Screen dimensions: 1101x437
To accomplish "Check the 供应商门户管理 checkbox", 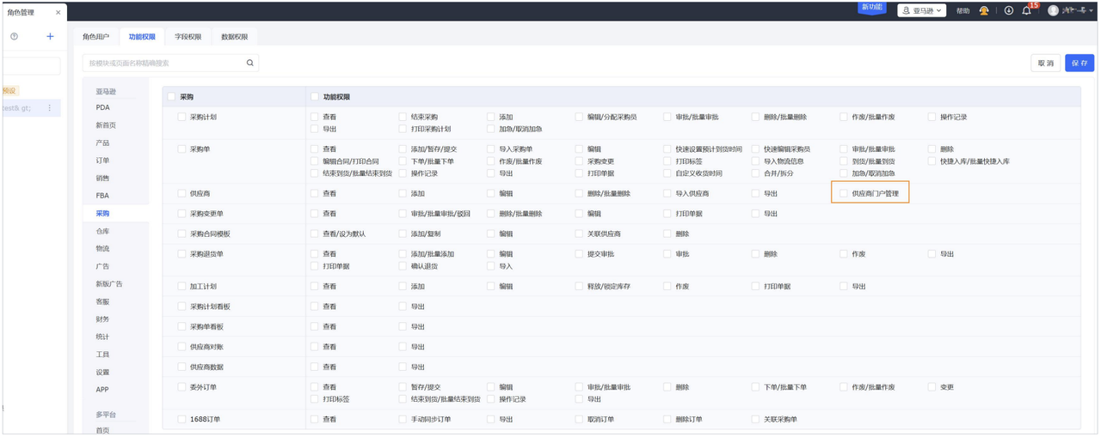I will (844, 194).
